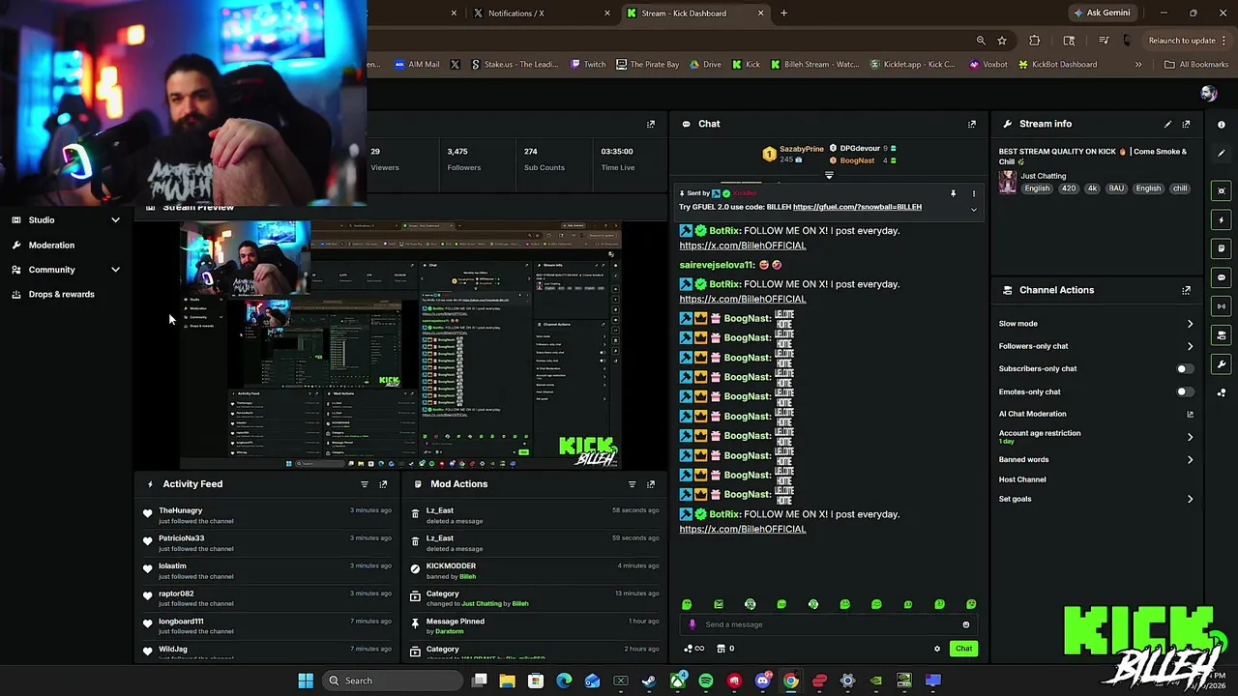Viewport: 1238px width, 696px height.
Task: Toggle broadcast signal widget in right sidebar
Action: point(1222,306)
